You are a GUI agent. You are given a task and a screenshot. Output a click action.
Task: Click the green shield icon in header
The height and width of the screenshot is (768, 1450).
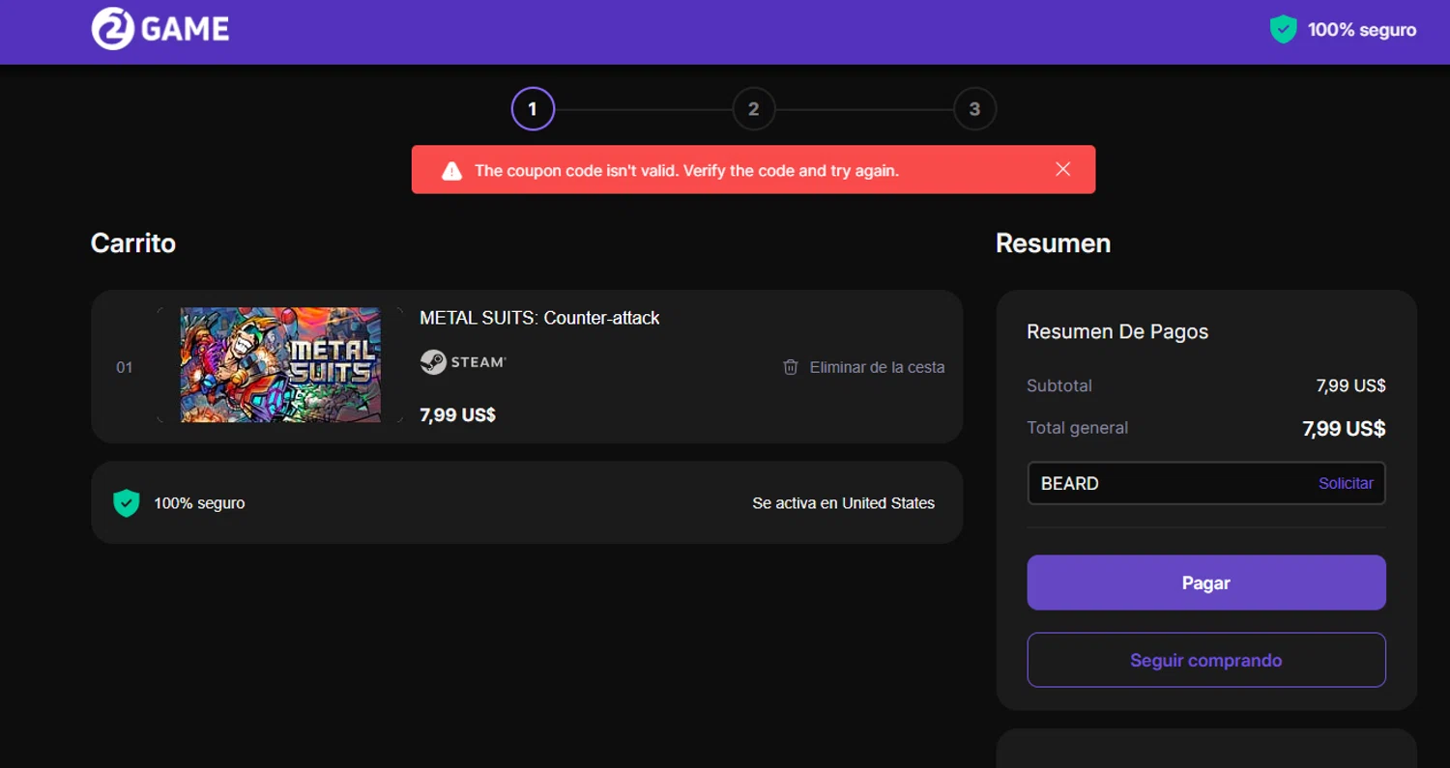pyautogui.click(x=1283, y=29)
